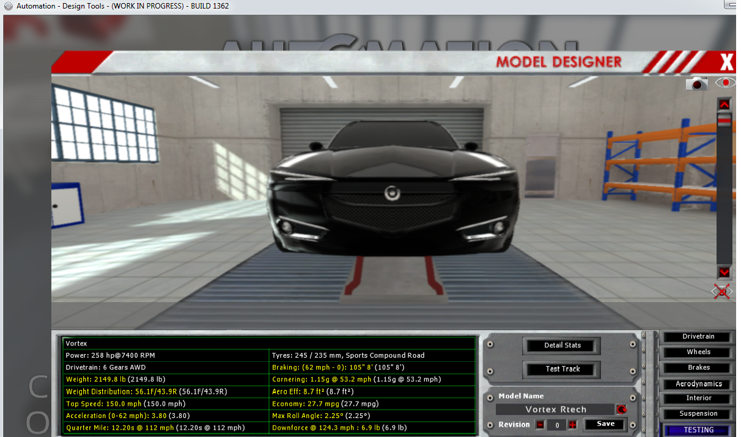Open the Interior tab
The width and height of the screenshot is (741, 437).
tap(698, 398)
